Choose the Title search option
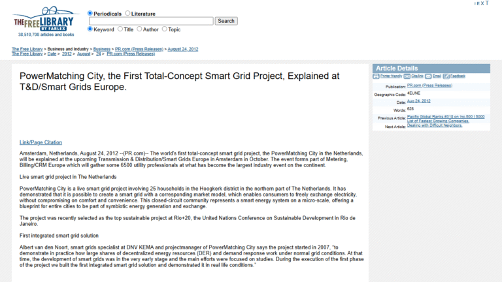This screenshot has height=282, width=502. [x=120, y=29]
